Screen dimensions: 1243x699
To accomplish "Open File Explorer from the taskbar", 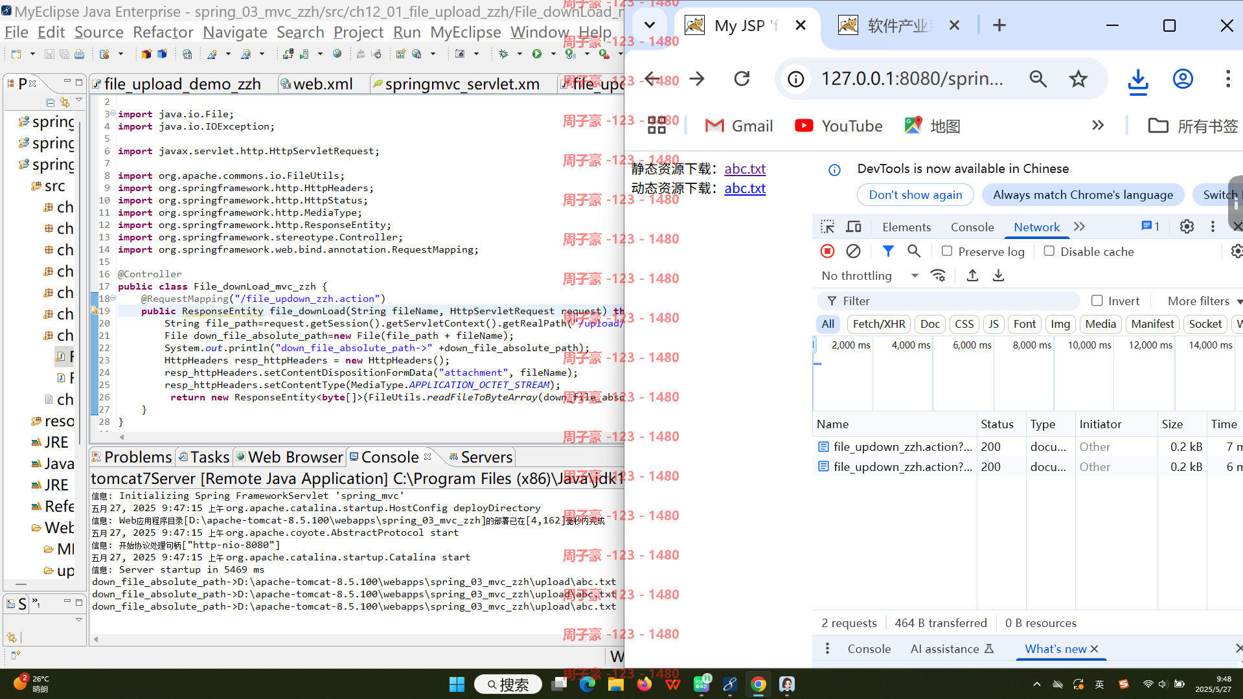I will point(615,684).
